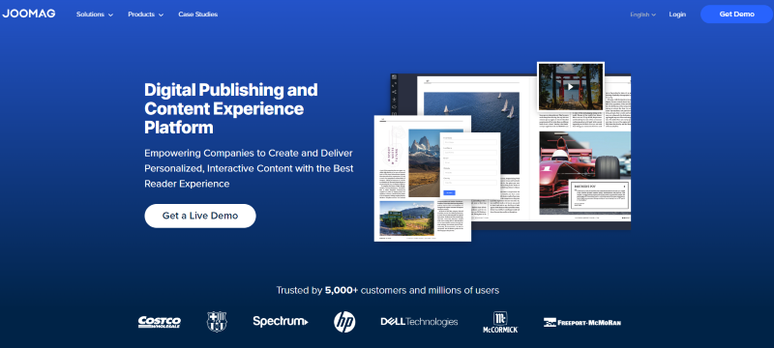Click the FC Barcelona crest logo
774x348 pixels.
(217, 322)
